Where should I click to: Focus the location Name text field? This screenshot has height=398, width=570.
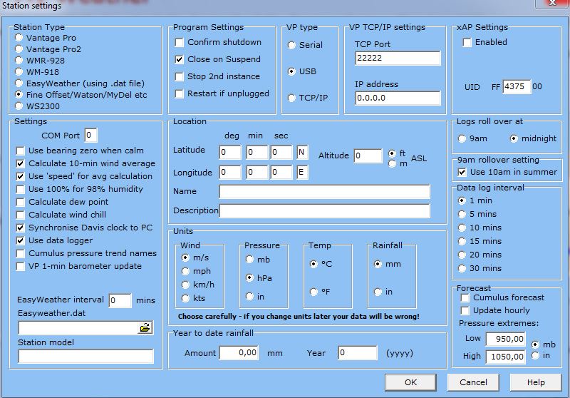(324, 192)
